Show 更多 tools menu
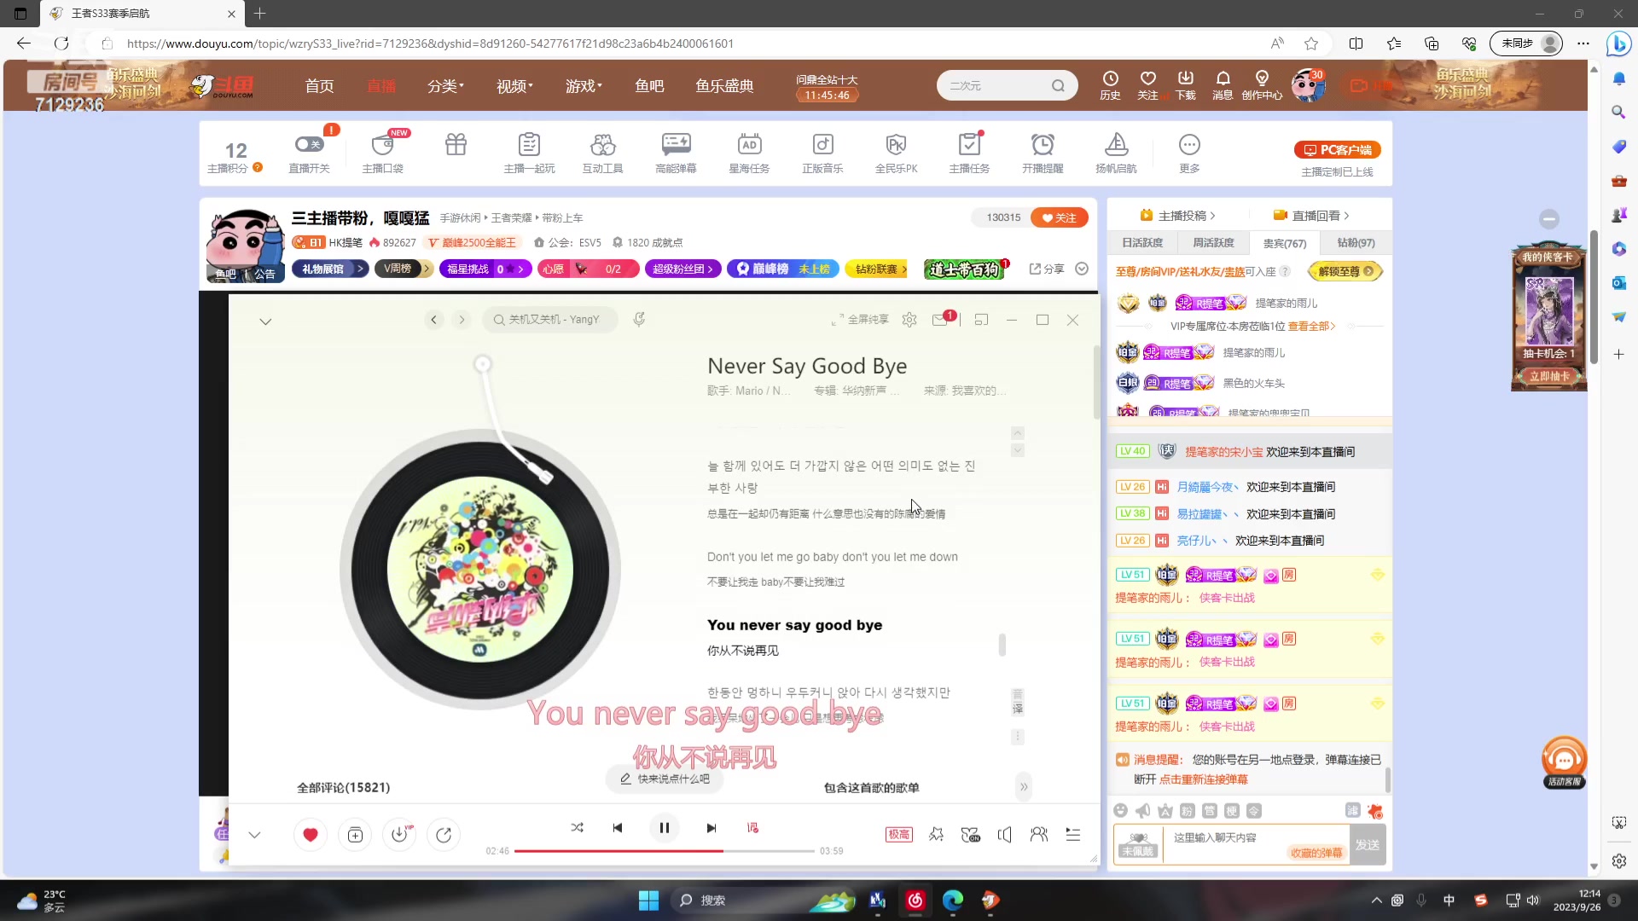The image size is (1638, 921). (1189, 153)
